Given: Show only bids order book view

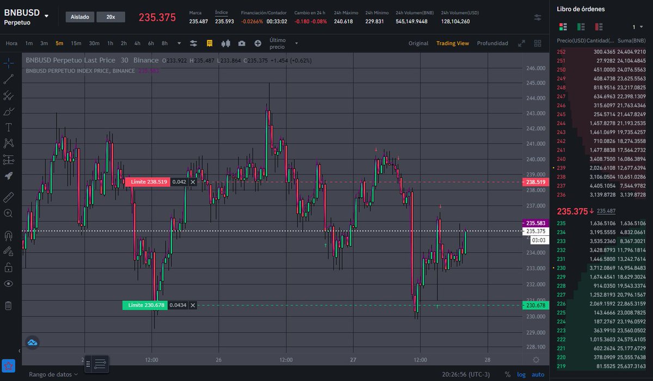Looking at the screenshot, I should click(581, 27).
